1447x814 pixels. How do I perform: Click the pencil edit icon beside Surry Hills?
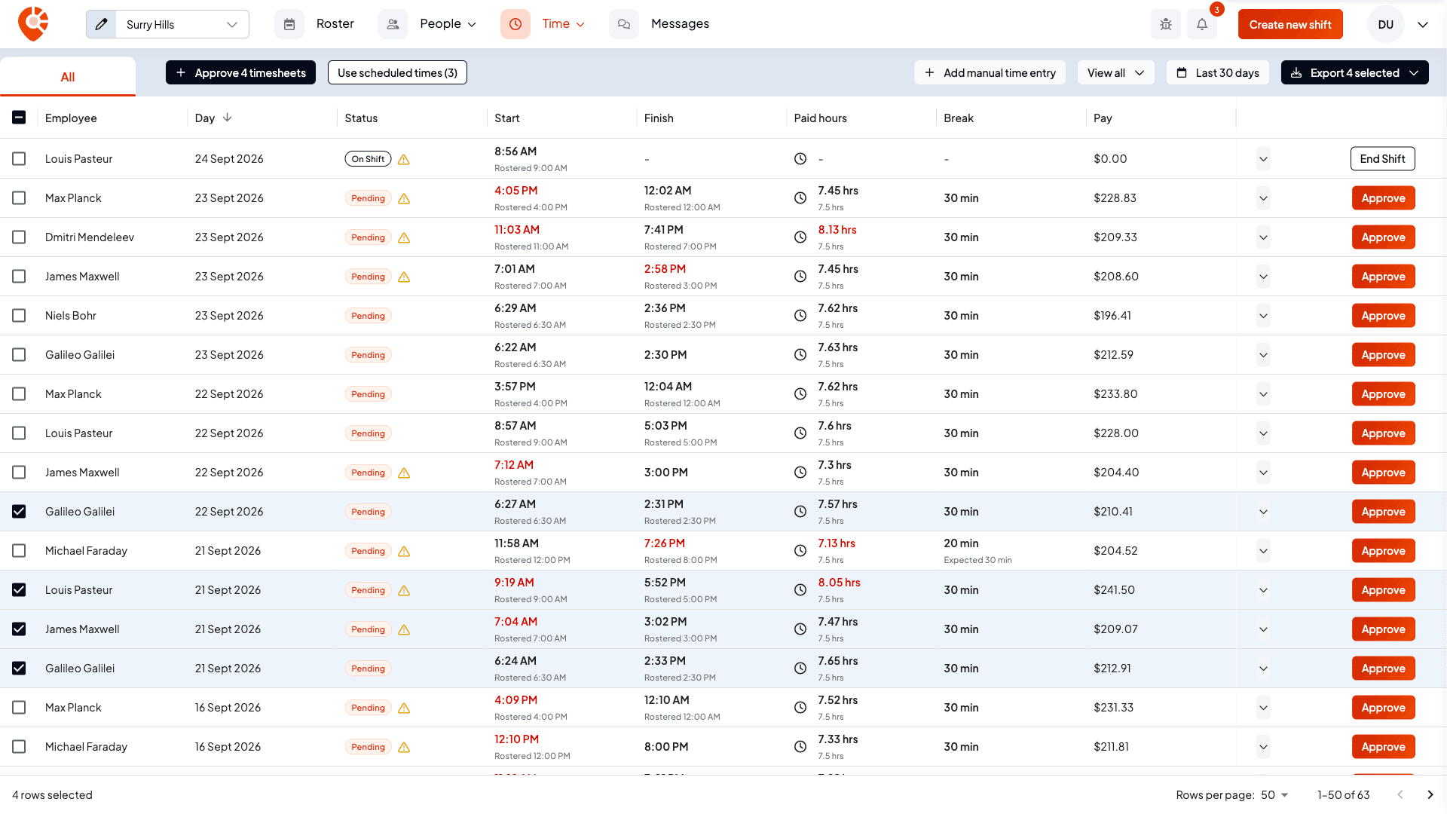pyautogui.click(x=102, y=24)
